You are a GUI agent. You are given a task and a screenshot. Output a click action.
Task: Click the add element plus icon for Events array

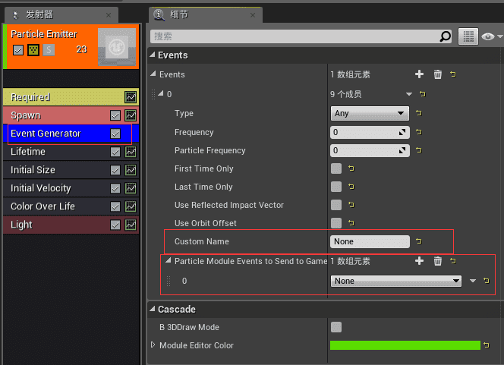pos(419,74)
